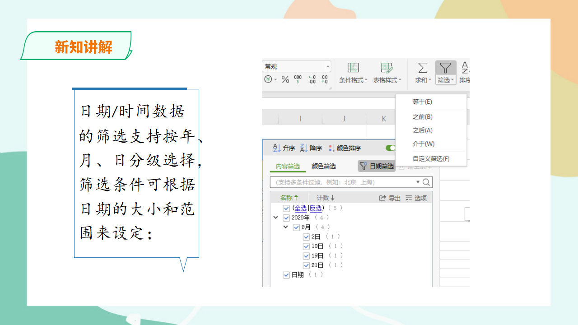Expand the 筛选 dropdown arrow
578x325 pixels.
point(453,80)
